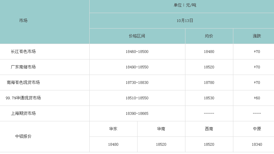274x154 pixels.
Task: Click the 西南 region header cell
Action: coord(209,129)
